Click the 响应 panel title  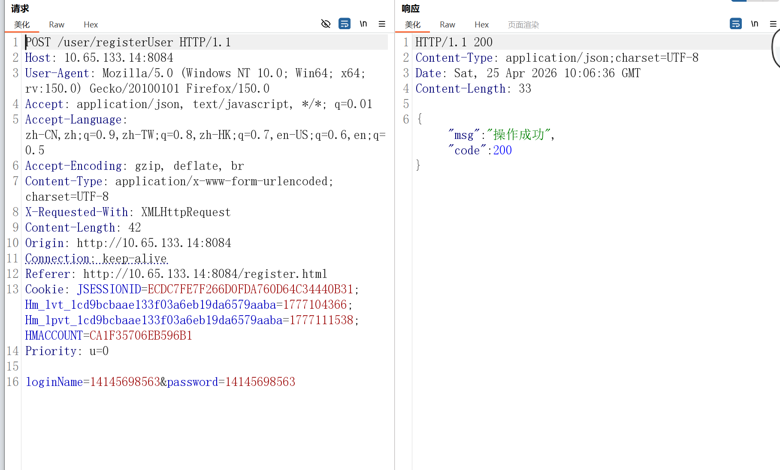tap(411, 9)
